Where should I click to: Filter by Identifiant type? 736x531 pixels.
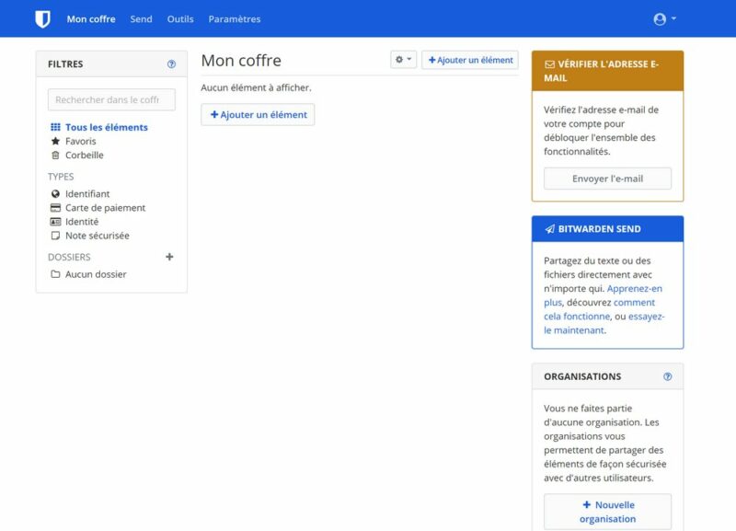(x=80, y=194)
